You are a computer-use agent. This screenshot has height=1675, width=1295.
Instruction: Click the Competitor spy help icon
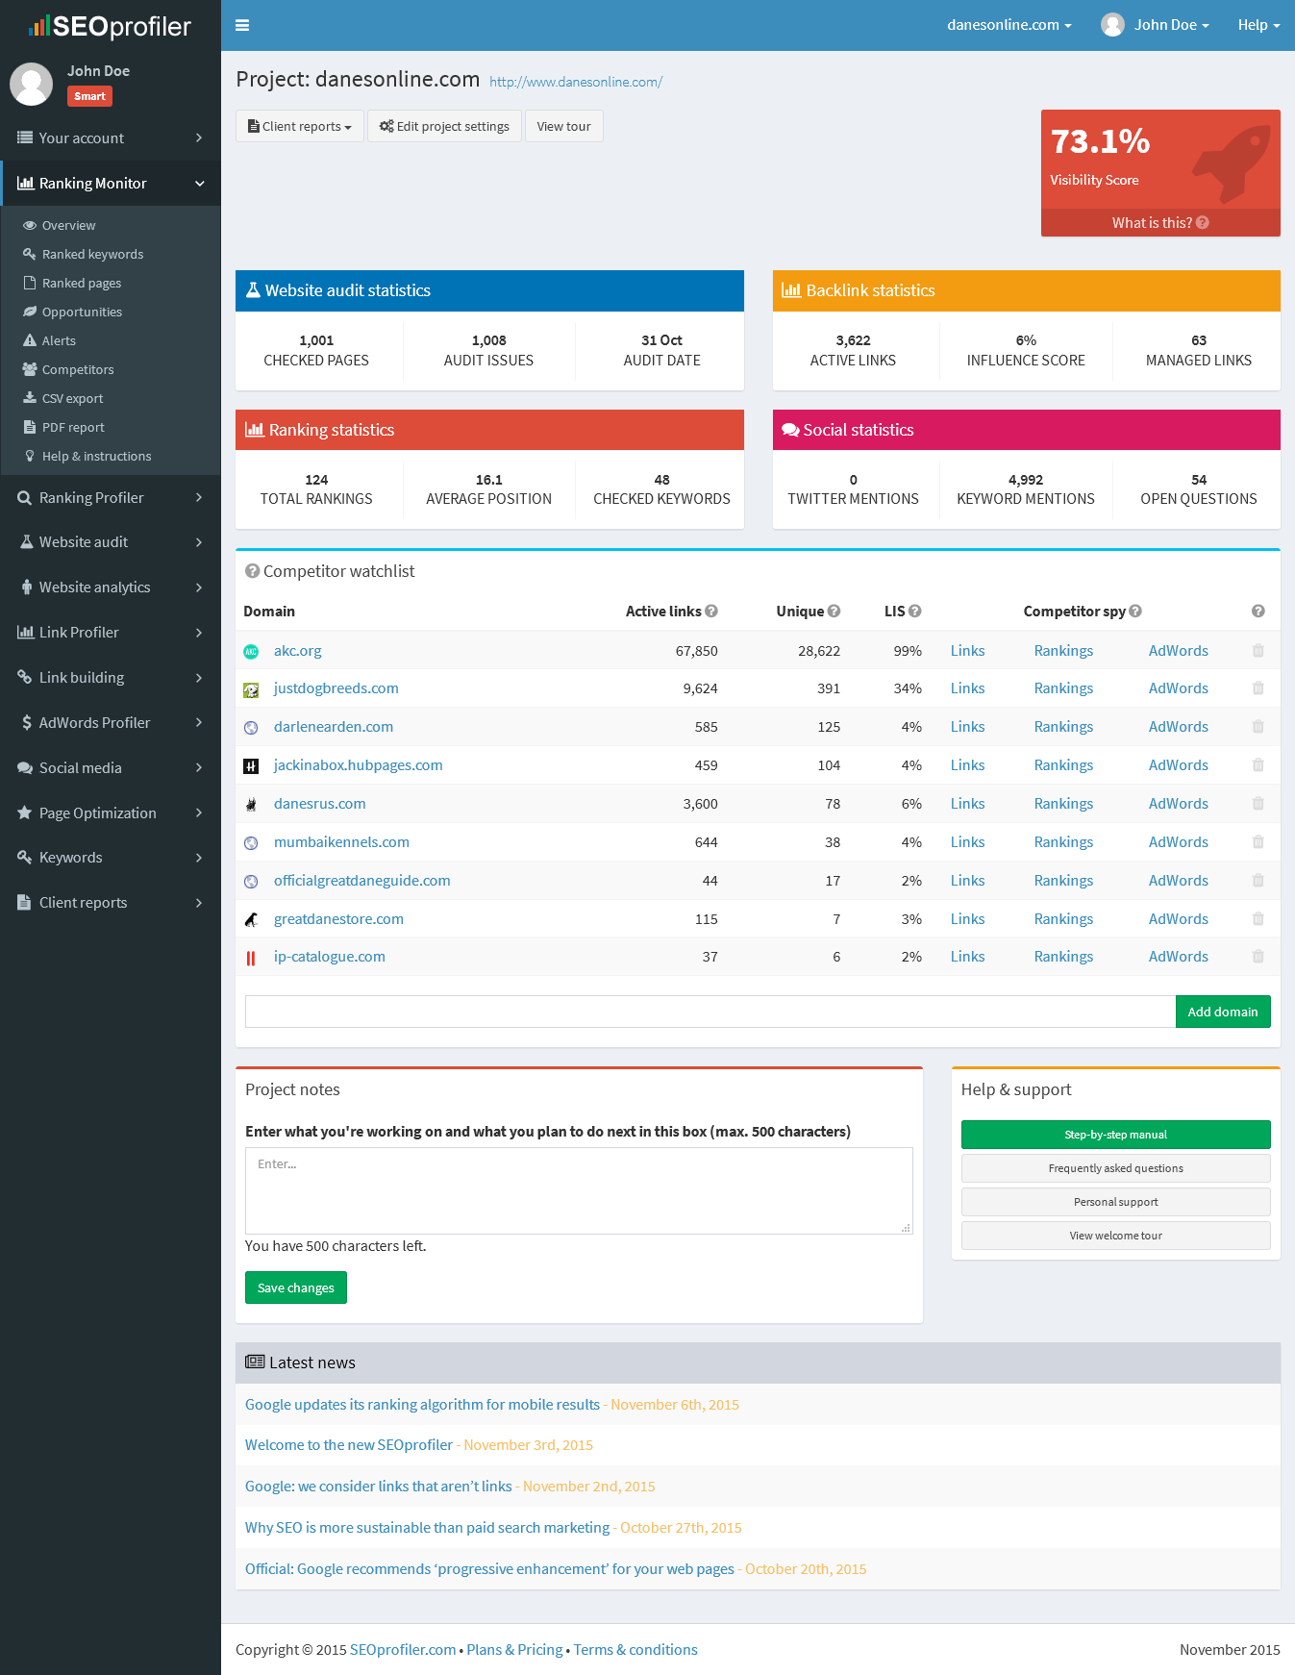pyautogui.click(x=1135, y=611)
